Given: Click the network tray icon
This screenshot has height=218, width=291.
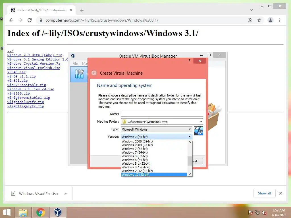Looking at the screenshot, I should point(257,213).
